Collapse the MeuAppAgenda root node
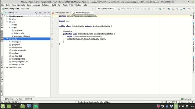Image resolution: width=195 pixels, height=109 pixels. point(5,16)
